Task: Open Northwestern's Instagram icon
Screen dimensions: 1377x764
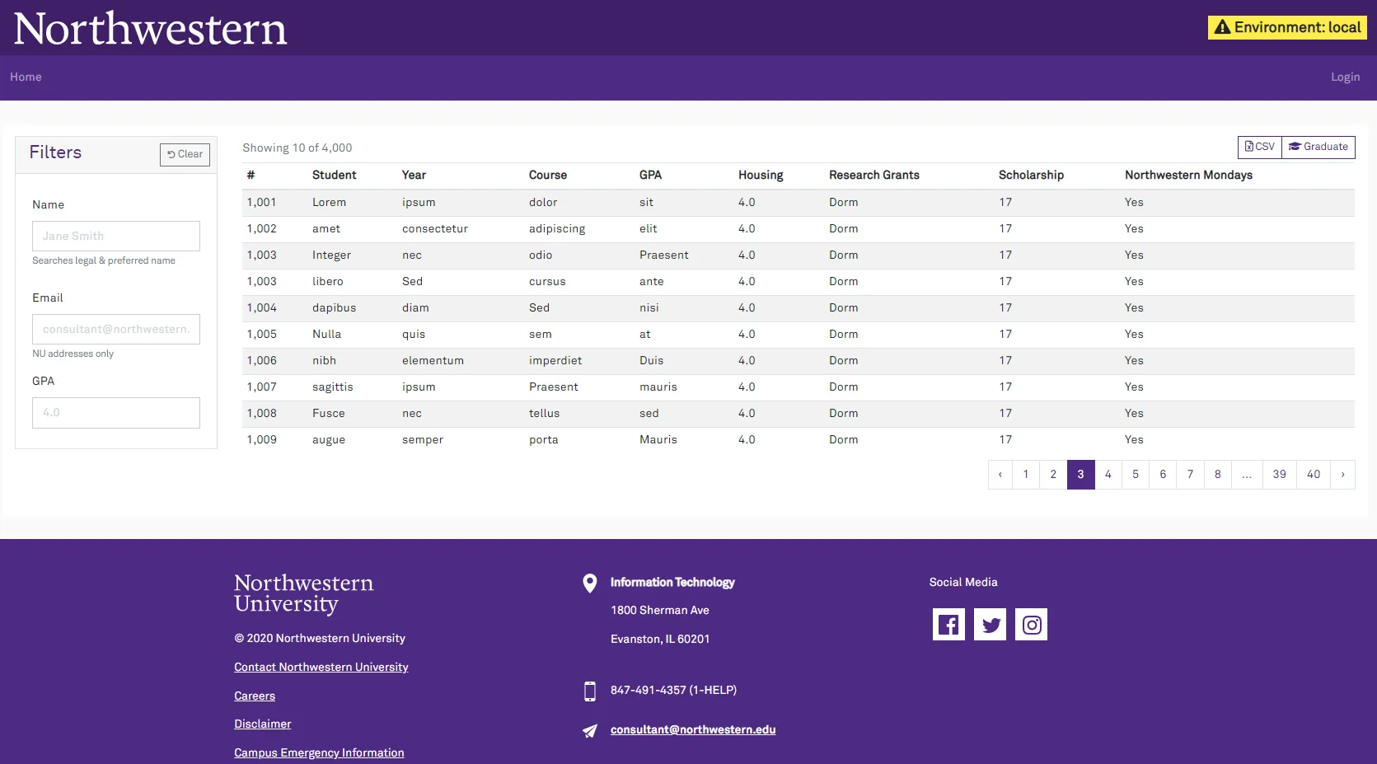Action: click(1031, 624)
